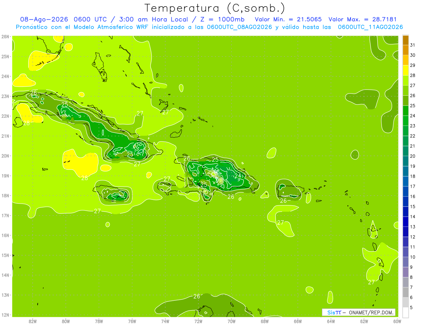The height and width of the screenshot is (326, 422).
Task: Click the latitude axis label "15N"
Action: pyautogui.click(x=5, y=255)
